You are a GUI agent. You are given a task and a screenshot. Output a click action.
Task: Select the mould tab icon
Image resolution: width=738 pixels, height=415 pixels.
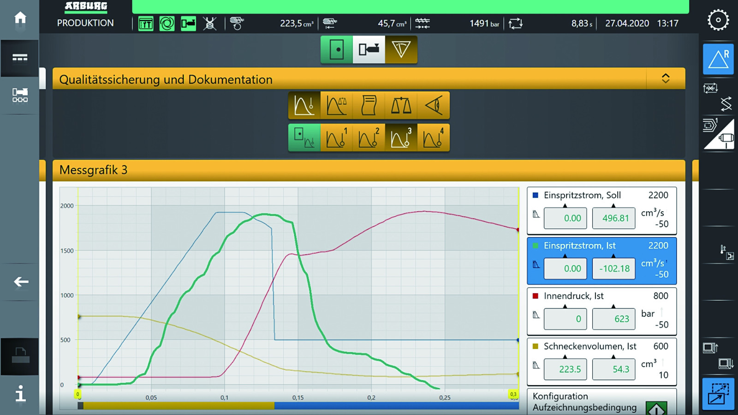click(x=337, y=49)
